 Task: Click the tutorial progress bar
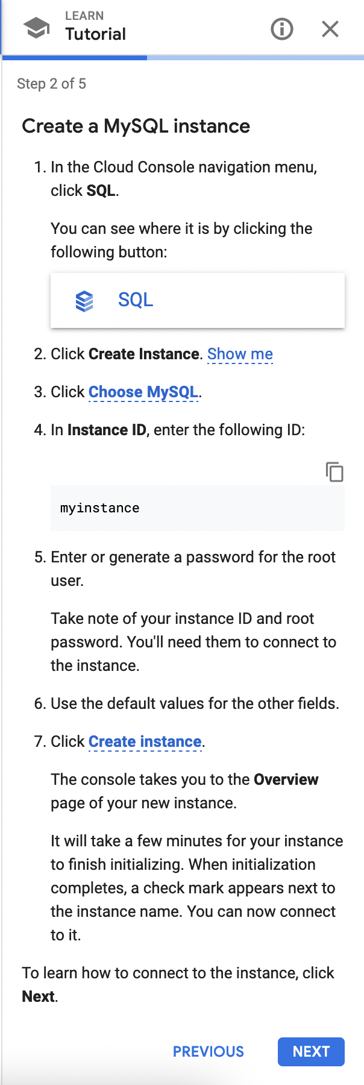pos(182,58)
